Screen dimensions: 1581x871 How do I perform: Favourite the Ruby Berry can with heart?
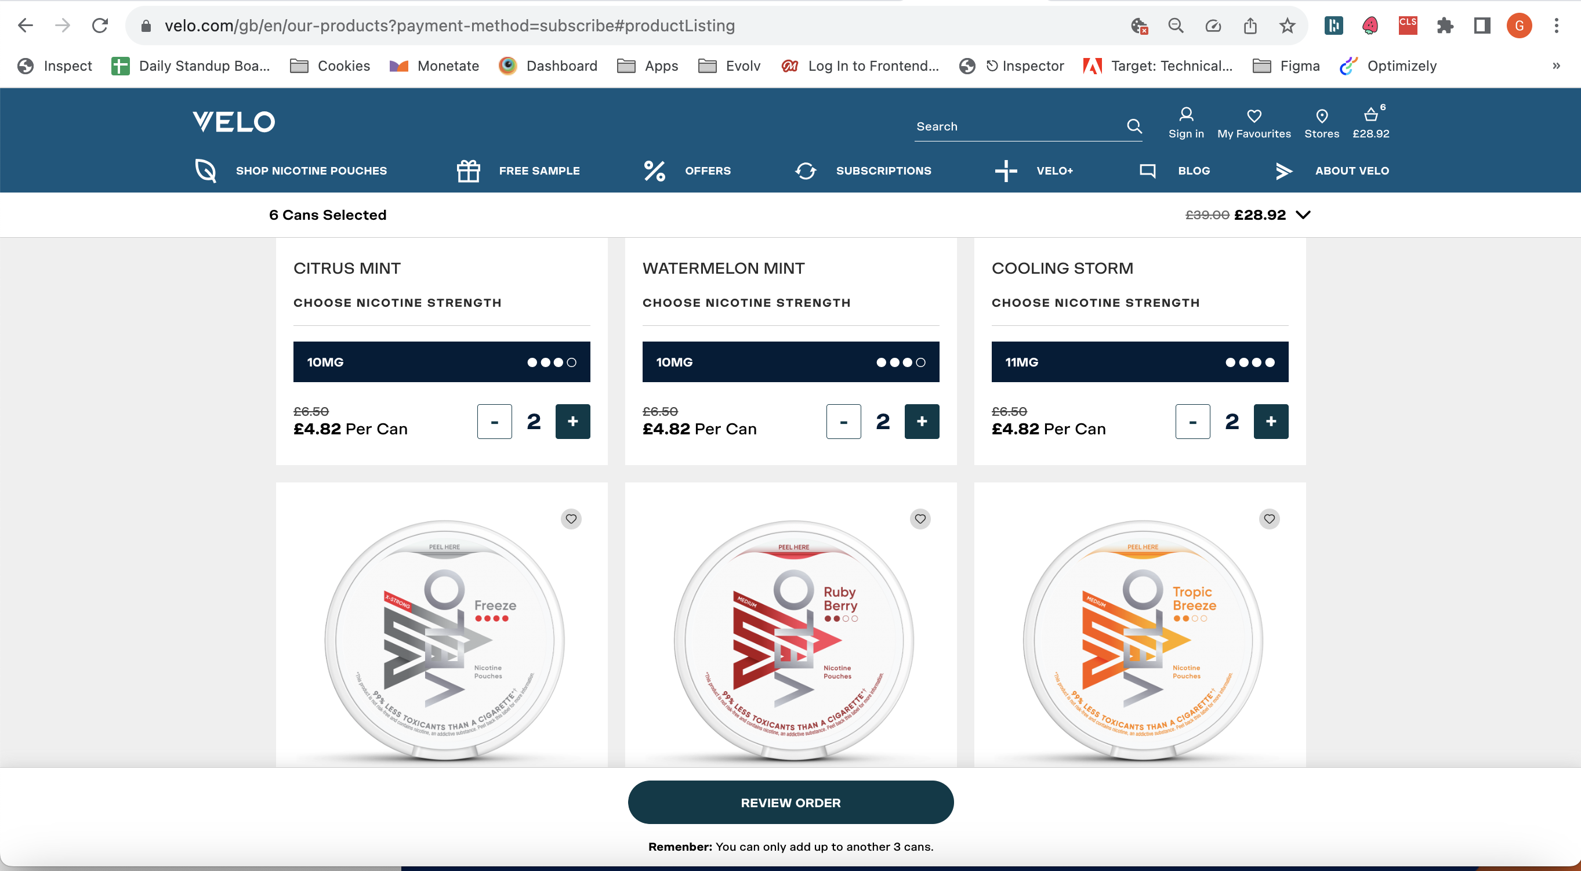(x=920, y=519)
